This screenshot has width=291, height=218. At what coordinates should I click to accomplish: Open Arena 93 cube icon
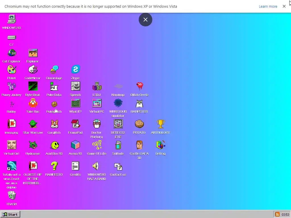tap(75, 145)
